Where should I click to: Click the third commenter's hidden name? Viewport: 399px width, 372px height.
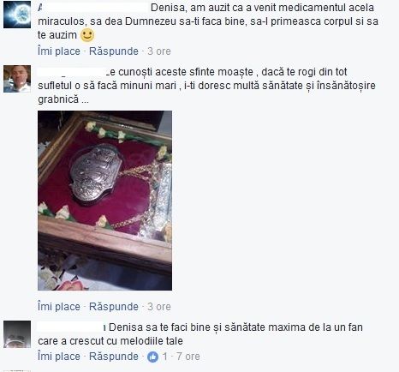pos(70,327)
